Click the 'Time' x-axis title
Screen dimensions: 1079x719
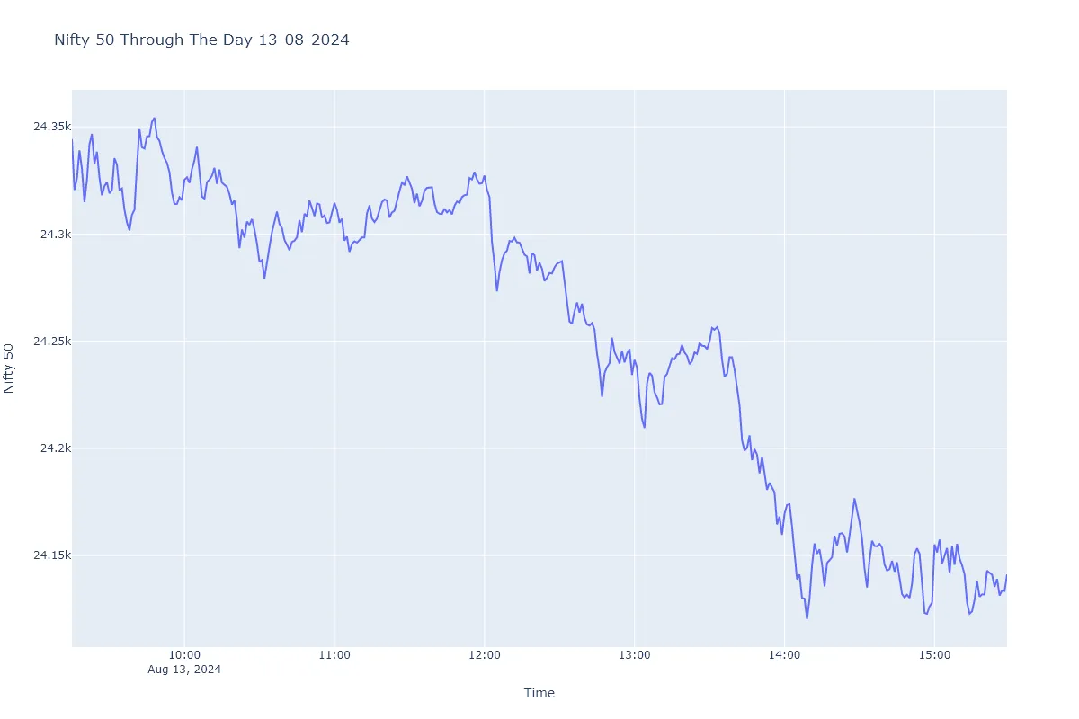tap(539, 693)
